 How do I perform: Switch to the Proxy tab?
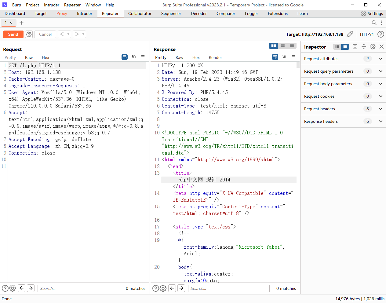pyautogui.click(x=62, y=13)
